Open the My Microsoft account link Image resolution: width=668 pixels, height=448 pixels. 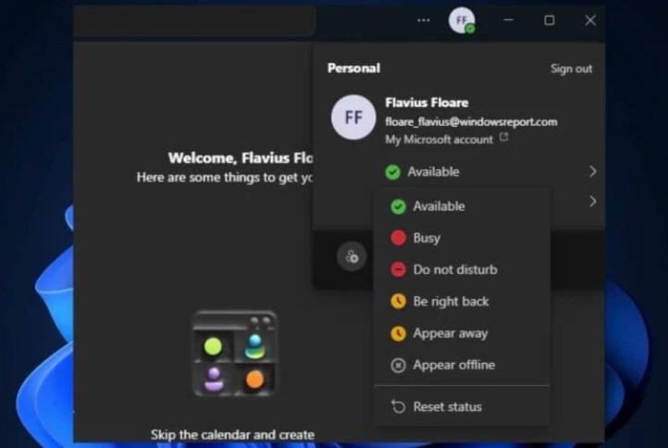[x=439, y=140]
